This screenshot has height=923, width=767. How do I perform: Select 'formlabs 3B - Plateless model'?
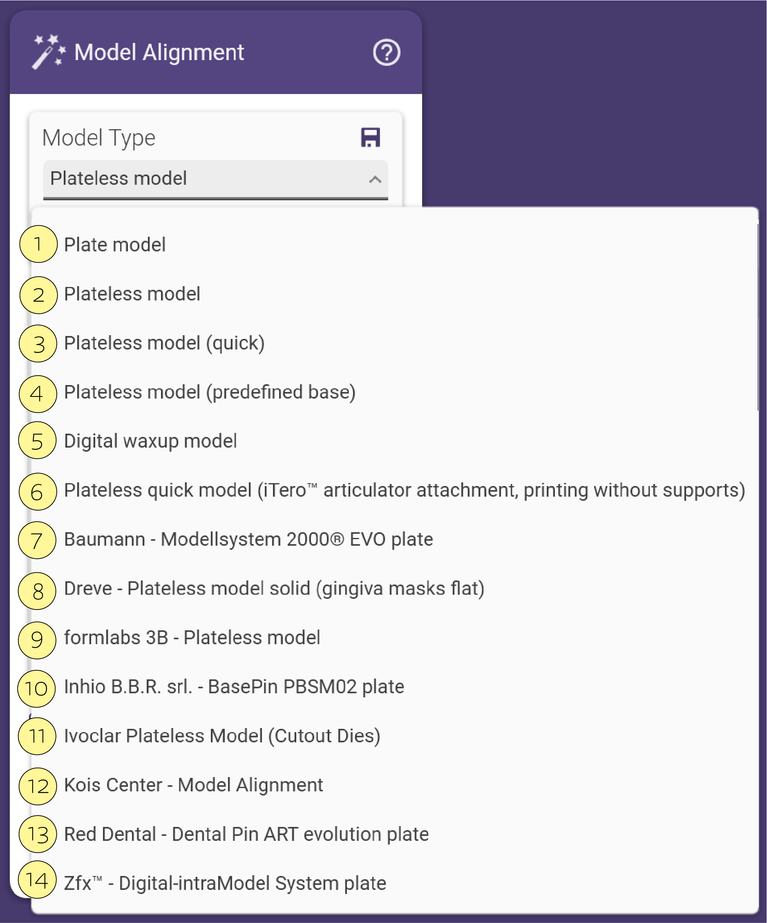394,638
